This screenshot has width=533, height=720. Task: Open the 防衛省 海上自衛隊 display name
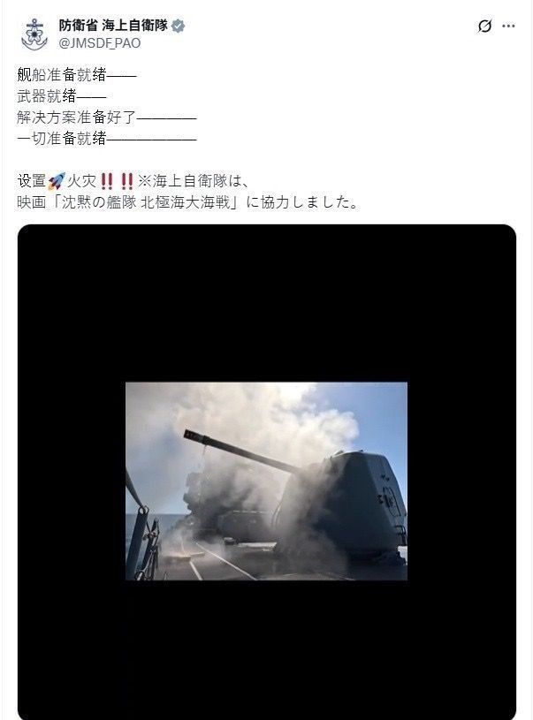(x=113, y=26)
